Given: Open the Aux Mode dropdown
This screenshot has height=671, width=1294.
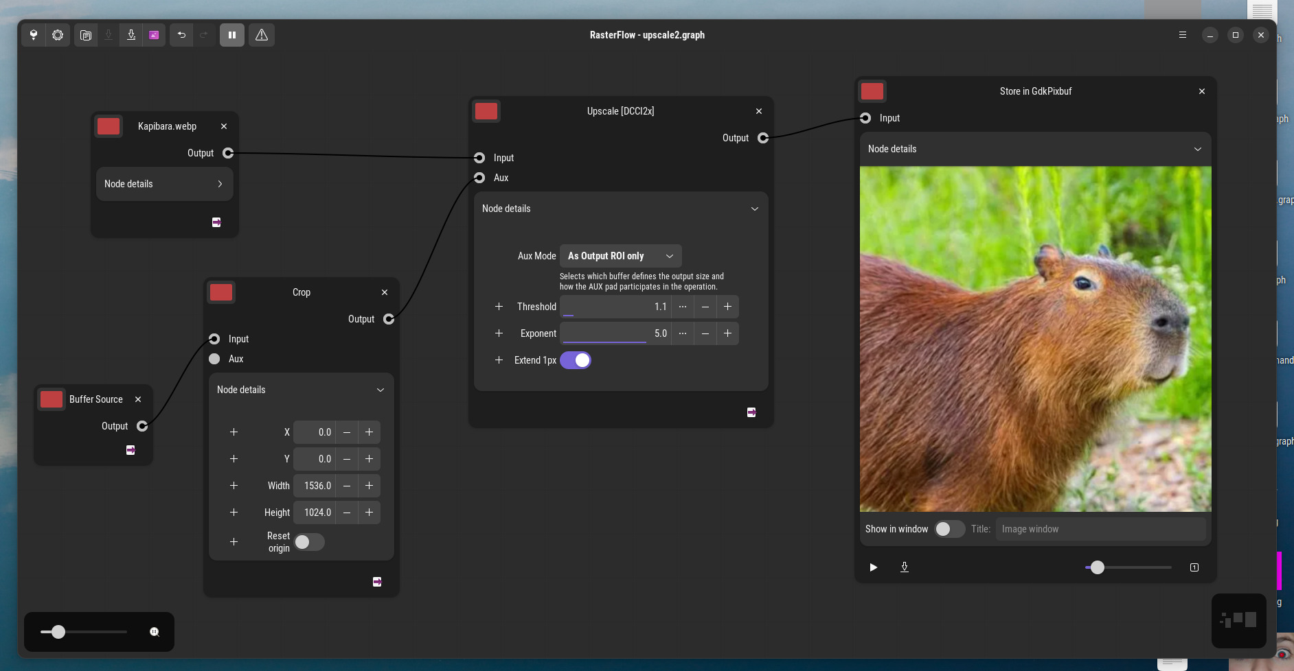Looking at the screenshot, I should (x=620, y=256).
